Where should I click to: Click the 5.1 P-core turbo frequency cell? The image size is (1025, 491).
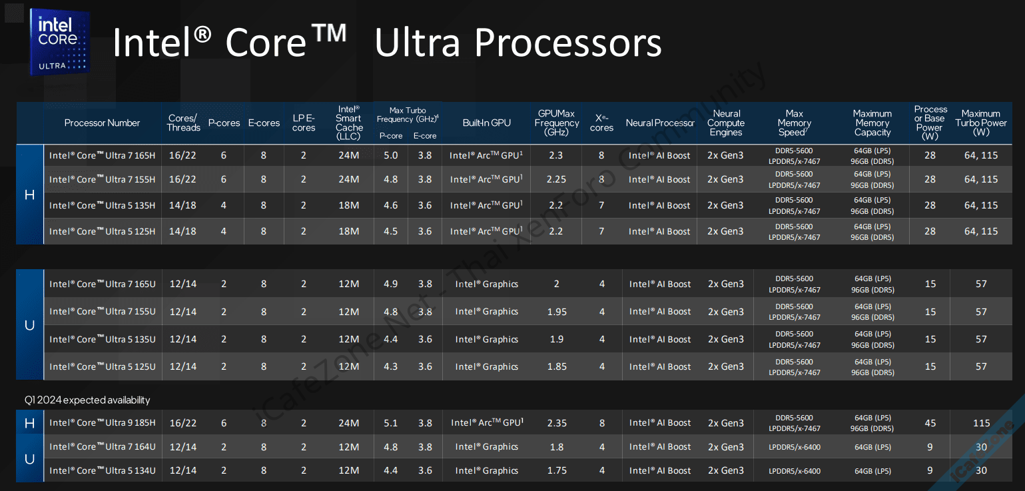[390, 422]
